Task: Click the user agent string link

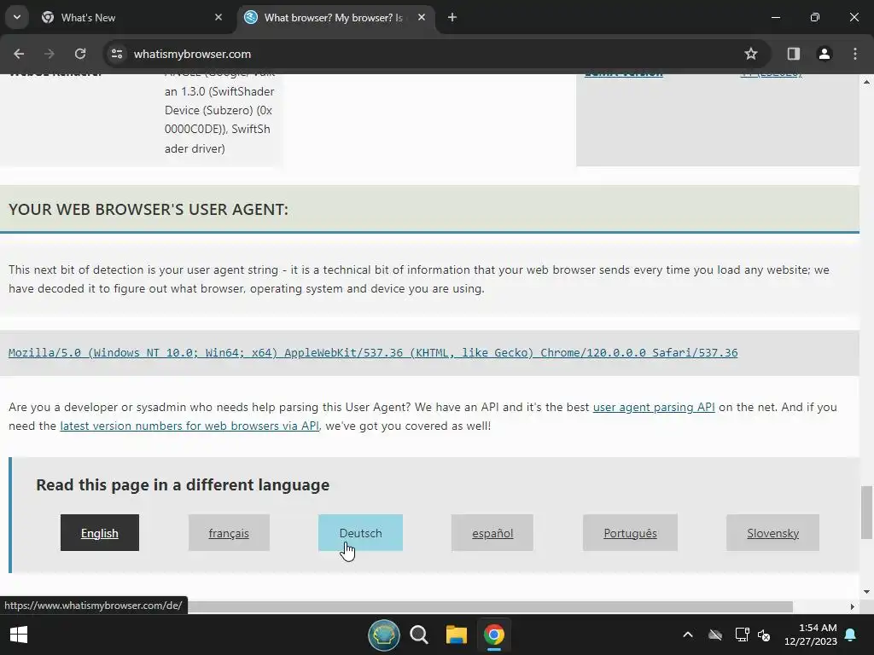Action: tap(373, 352)
